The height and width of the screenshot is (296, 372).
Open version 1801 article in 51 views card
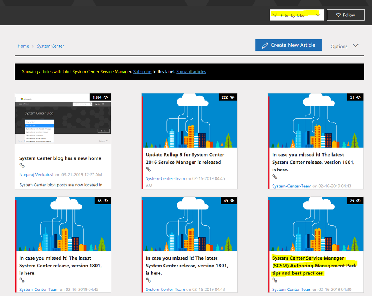[313, 162]
